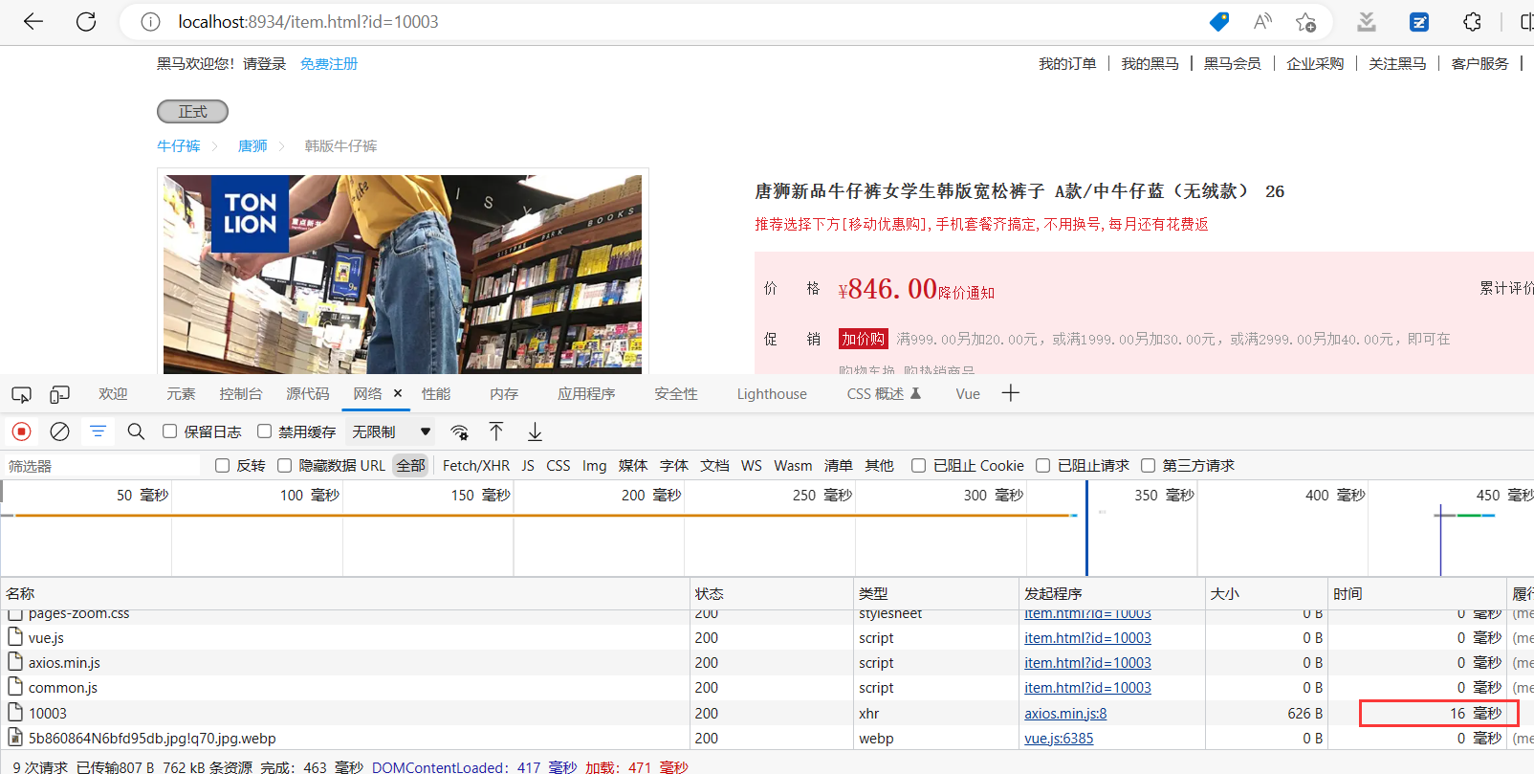Viewport: 1534px width, 774px height.
Task: Stop recording network log
Action: point(21,431)
